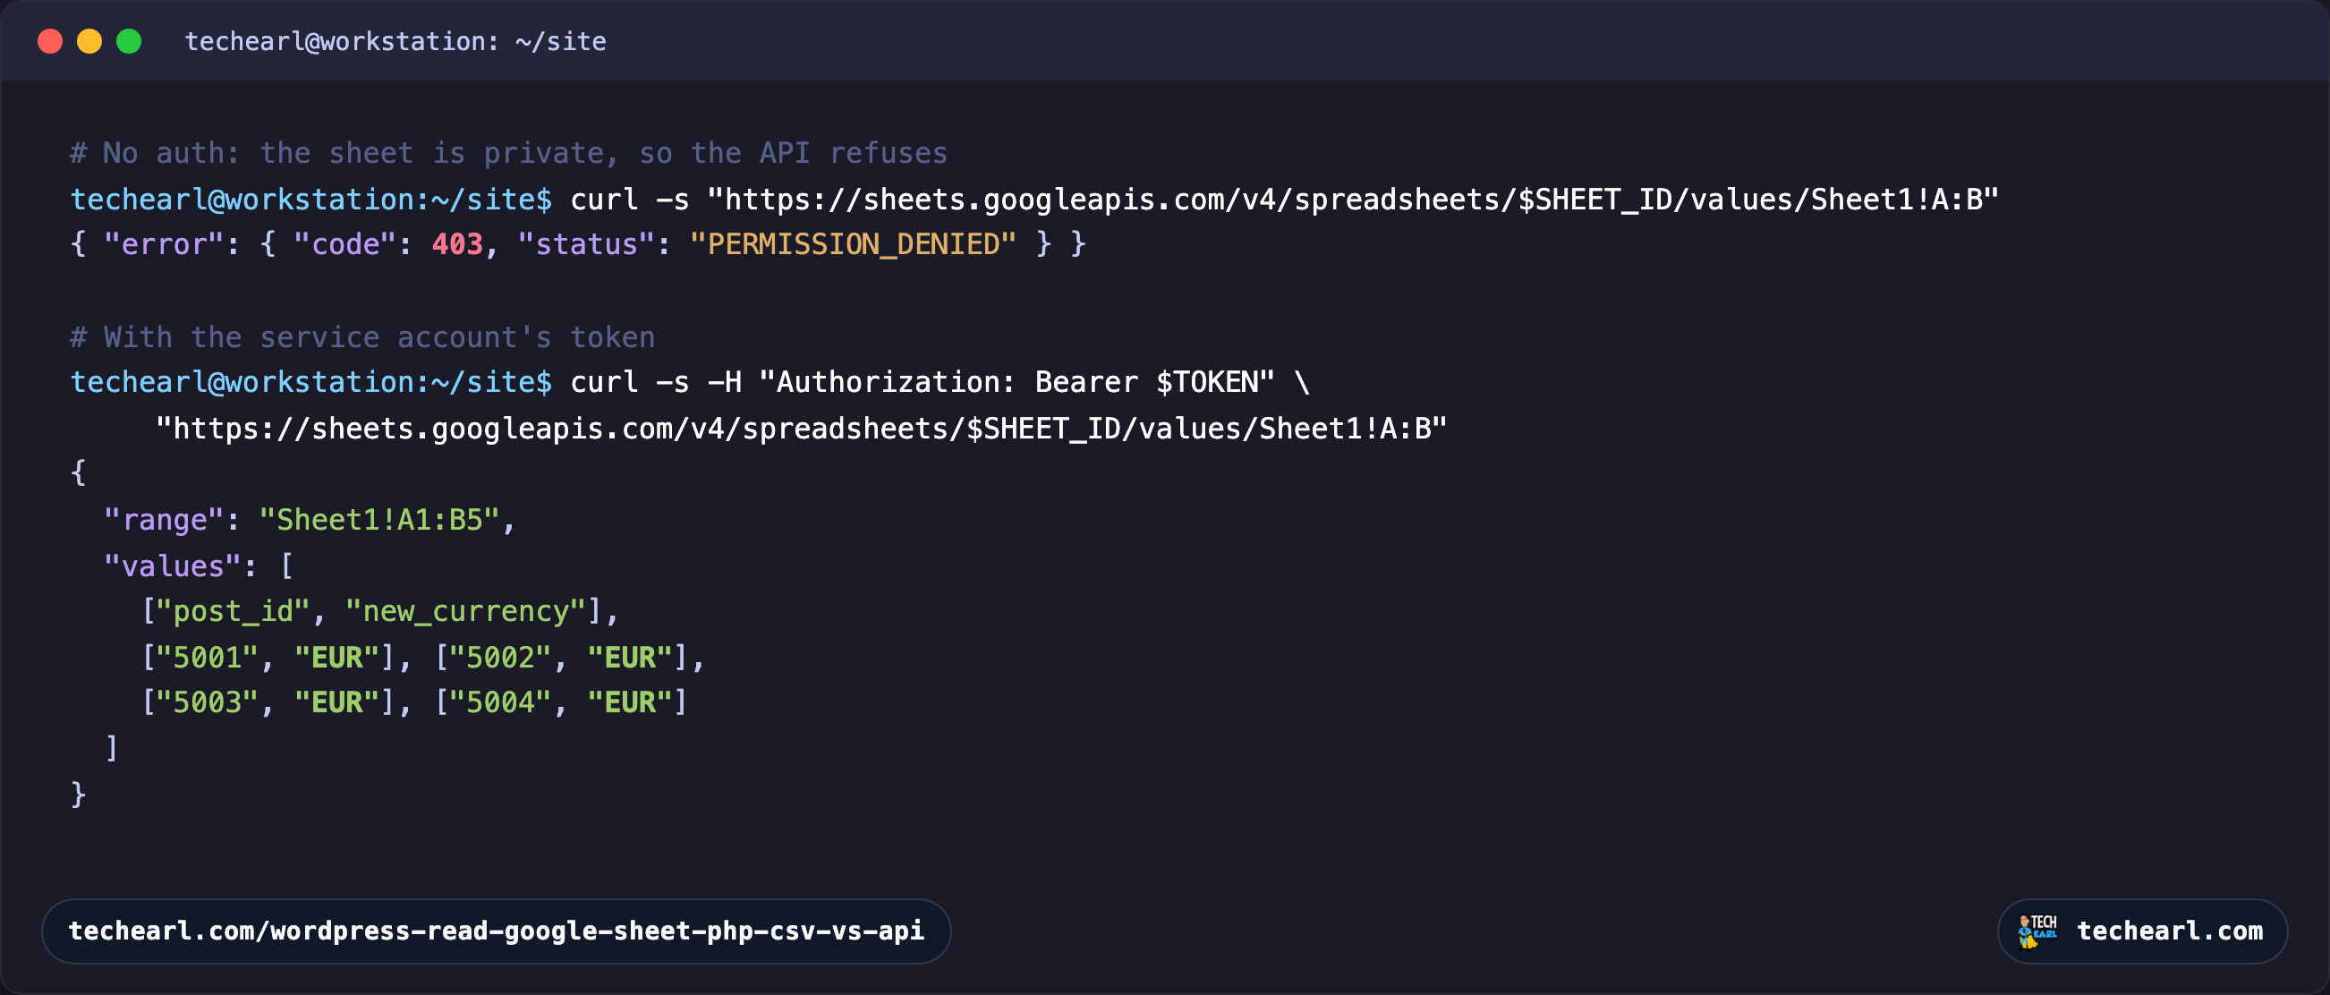Click the window title techearl@workstation: ~/site
2330x995 pixels.
click(x=395, y=42)
